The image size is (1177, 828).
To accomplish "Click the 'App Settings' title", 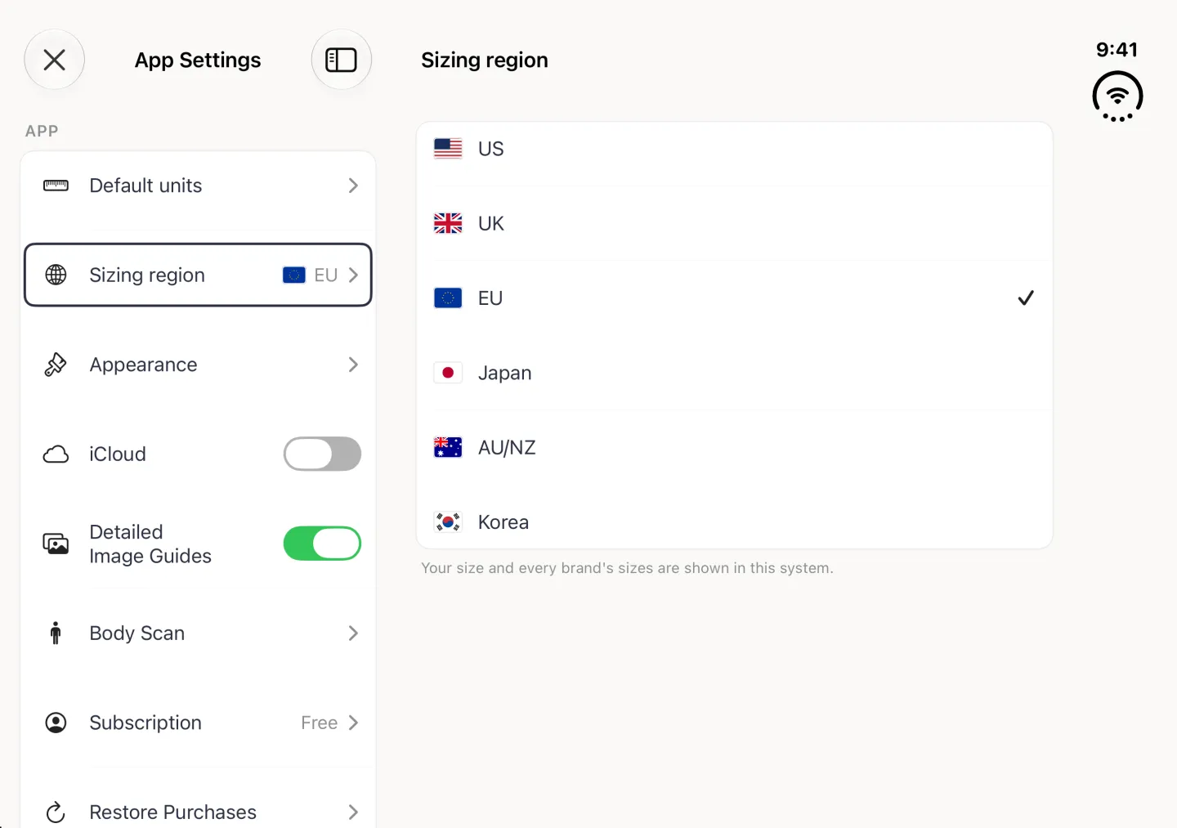I will (x=198, y=60).
